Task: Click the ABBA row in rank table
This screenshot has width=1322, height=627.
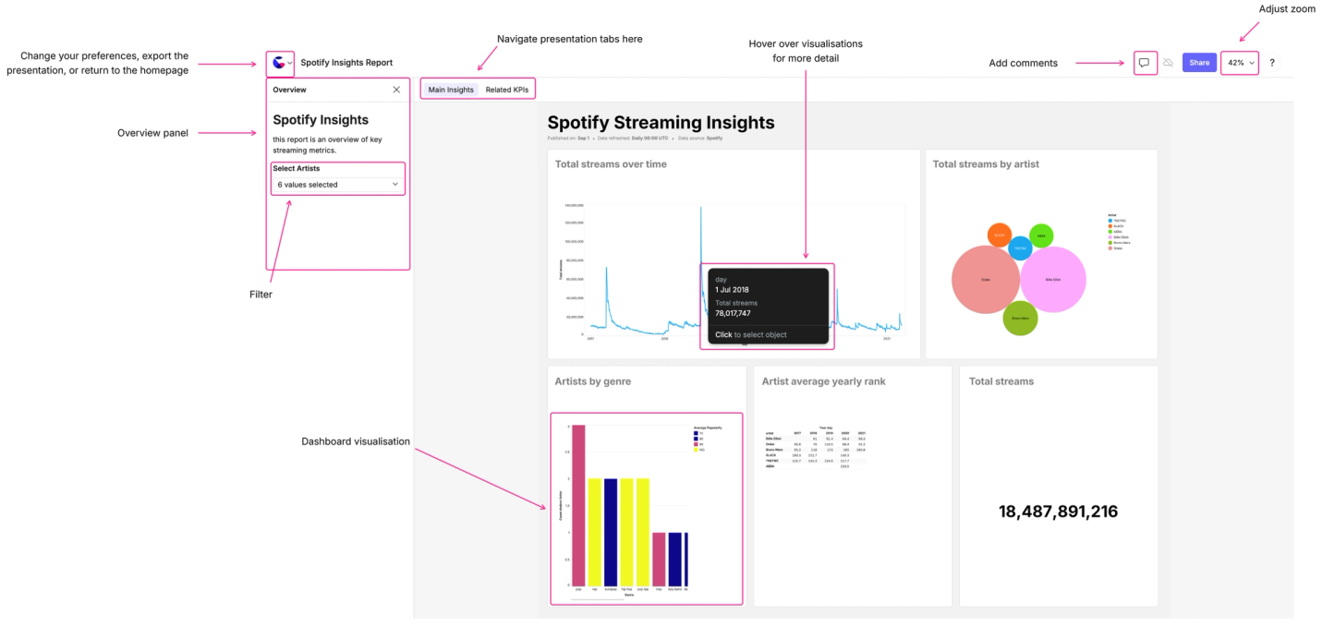Action: (815, 466)
